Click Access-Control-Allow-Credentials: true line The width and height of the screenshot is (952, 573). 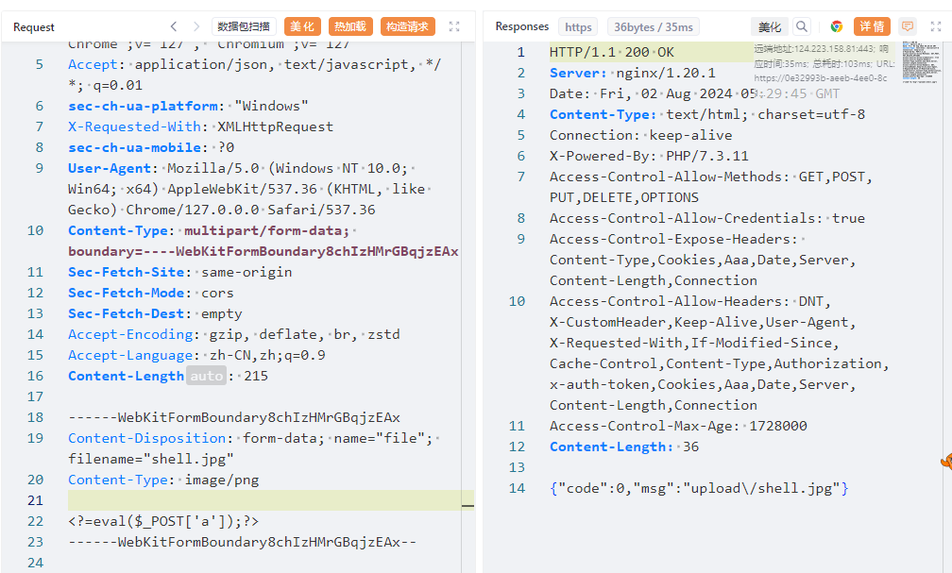(x=707, y=218)
